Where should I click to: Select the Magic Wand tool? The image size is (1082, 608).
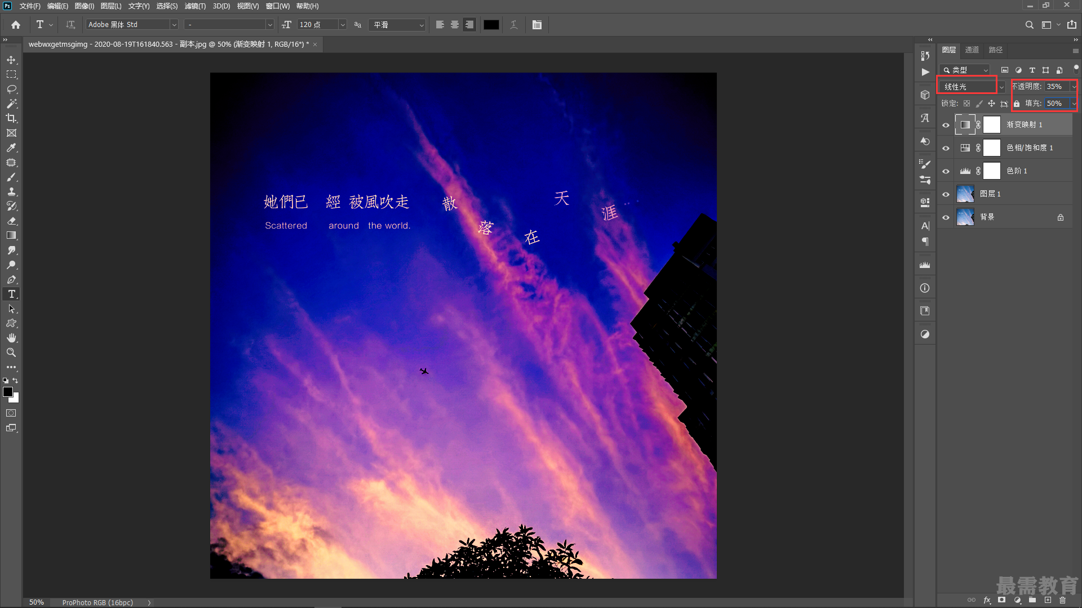tap(11, 104)
